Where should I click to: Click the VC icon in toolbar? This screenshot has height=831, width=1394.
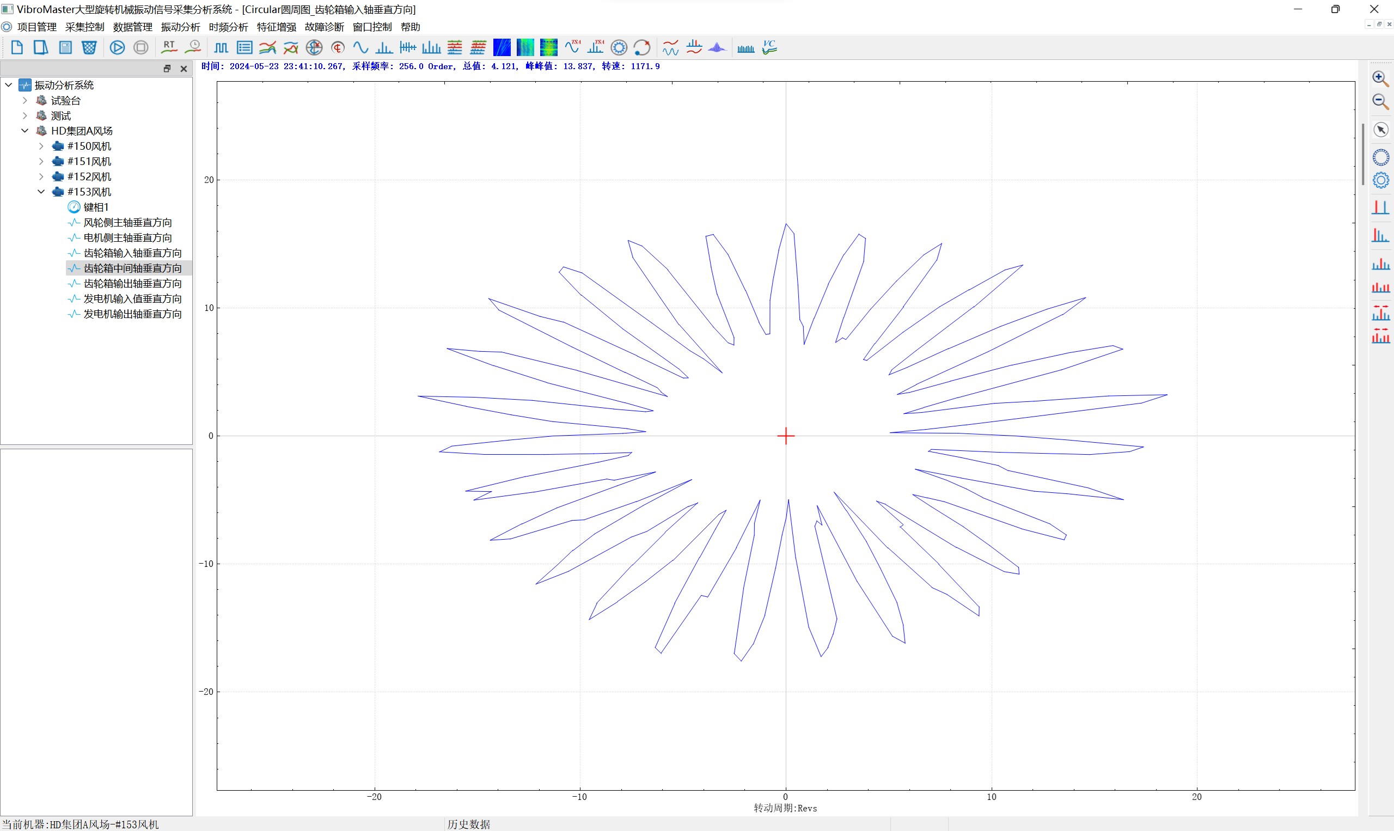[x=770, y=47]
